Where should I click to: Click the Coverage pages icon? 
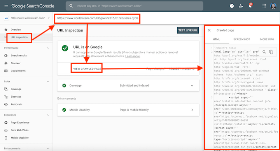6,89
